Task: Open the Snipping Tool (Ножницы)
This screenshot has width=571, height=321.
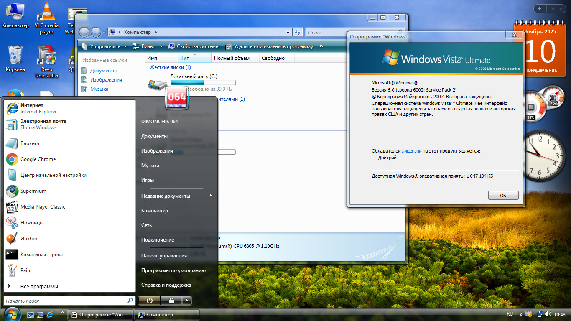Action: click(32, 223)
